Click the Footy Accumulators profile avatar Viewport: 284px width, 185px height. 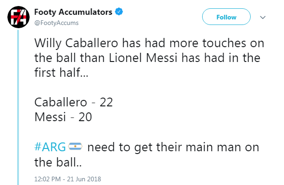[x=17, y=18]
